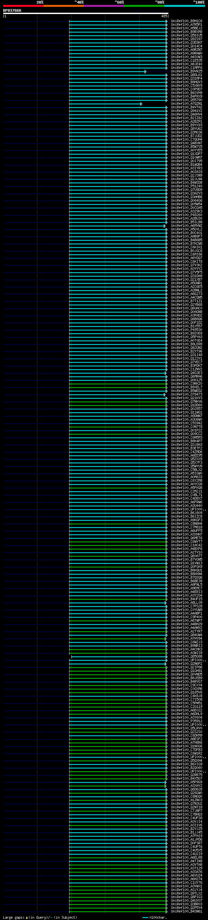
Task: Click the purple ~60% identity legend segment
Action: (x=104, y=6)
